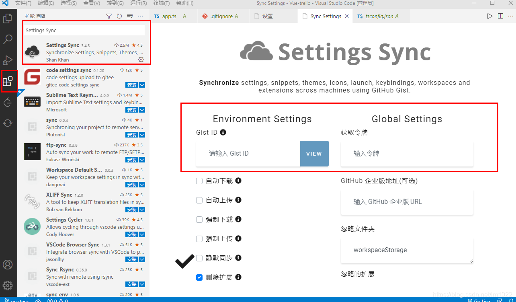
Task: Click the VS Code logo in title bar
Action: click(x=6, y=3)
